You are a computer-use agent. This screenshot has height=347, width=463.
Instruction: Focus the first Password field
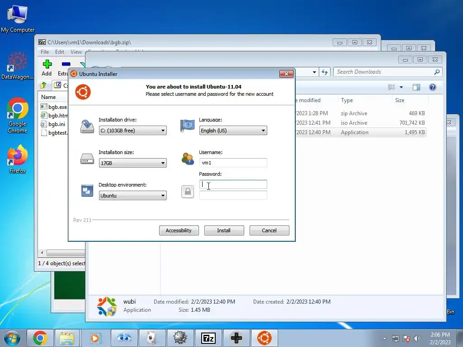pos(233,184)
